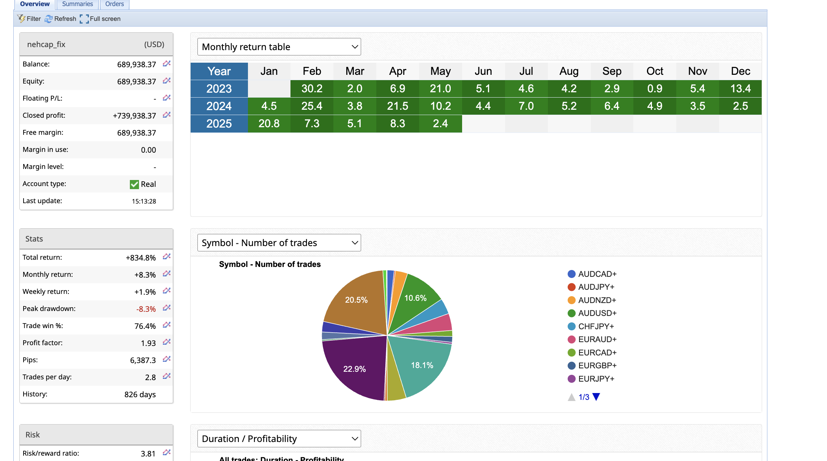Click chart icon next to Total return

click(166, 257)
